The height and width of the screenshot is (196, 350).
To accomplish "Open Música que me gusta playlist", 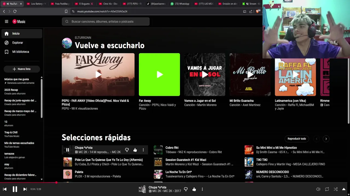I will [21, 81].
